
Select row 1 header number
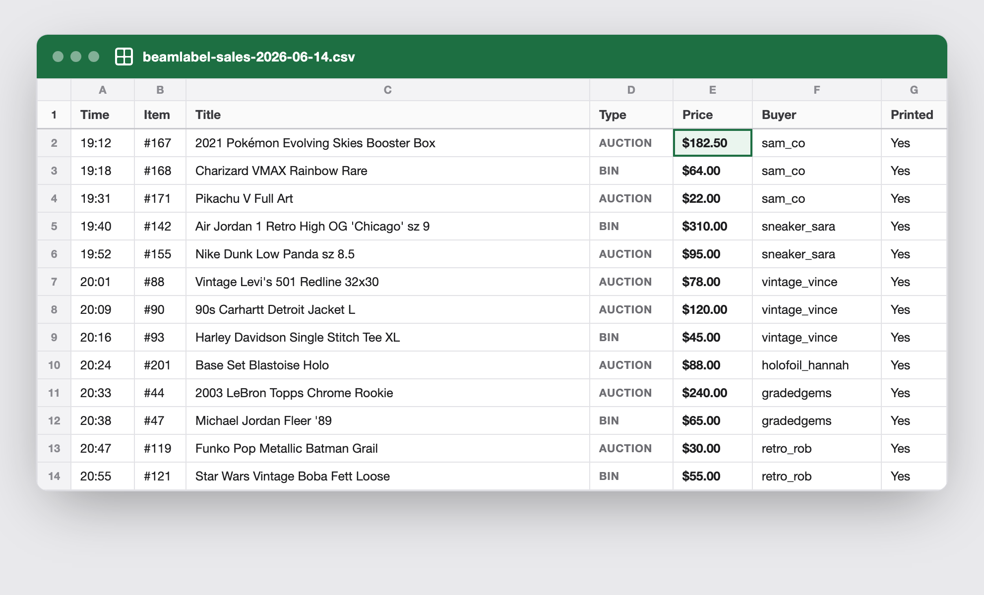[x=54, y=115]
